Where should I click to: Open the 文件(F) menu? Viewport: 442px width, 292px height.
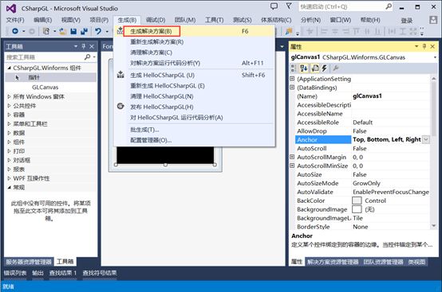pos(15,20)
